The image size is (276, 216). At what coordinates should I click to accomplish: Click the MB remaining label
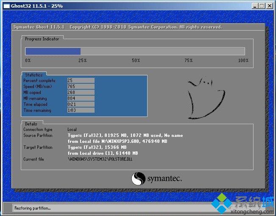[35, 99]
